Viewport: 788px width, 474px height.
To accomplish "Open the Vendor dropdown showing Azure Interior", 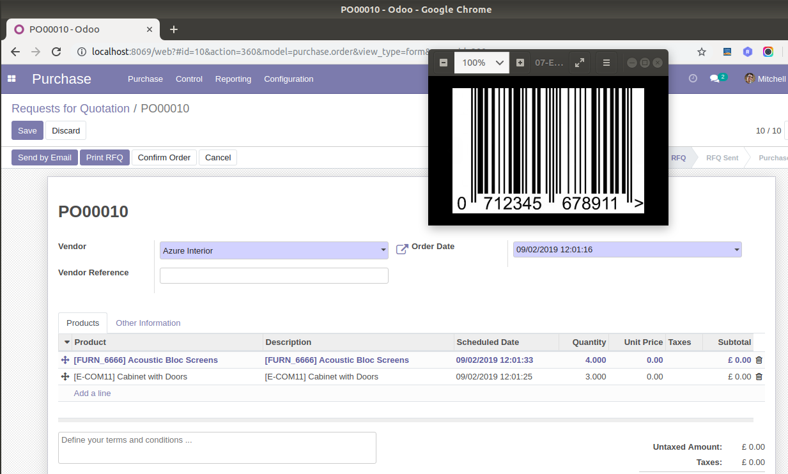I will point(274,250).
